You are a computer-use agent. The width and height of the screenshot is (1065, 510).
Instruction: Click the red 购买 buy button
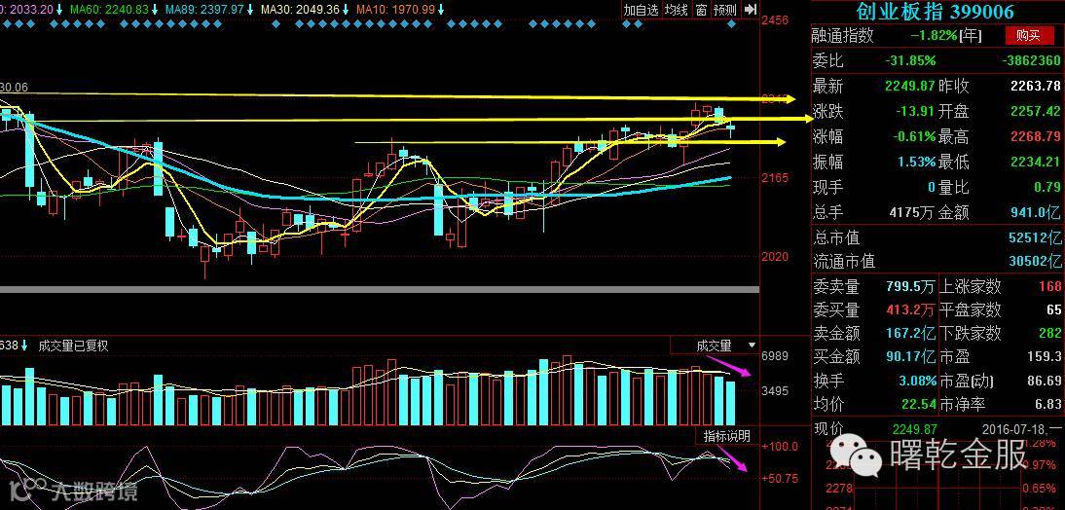[1028, 35]
